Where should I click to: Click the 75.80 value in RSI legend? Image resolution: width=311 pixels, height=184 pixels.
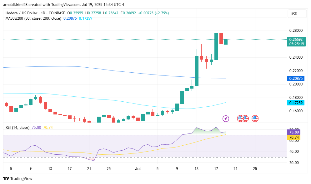[x=36, y=128]
